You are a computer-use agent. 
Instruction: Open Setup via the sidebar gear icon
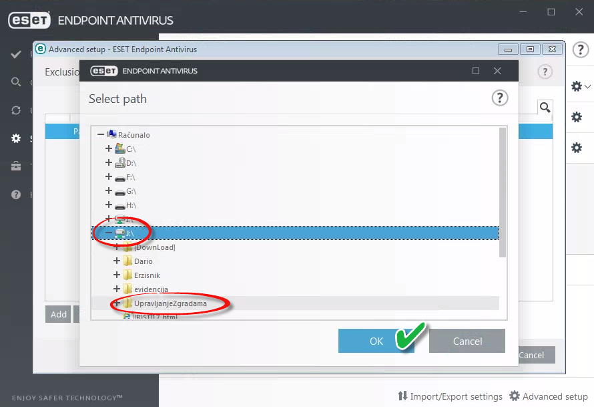point(16,138)
